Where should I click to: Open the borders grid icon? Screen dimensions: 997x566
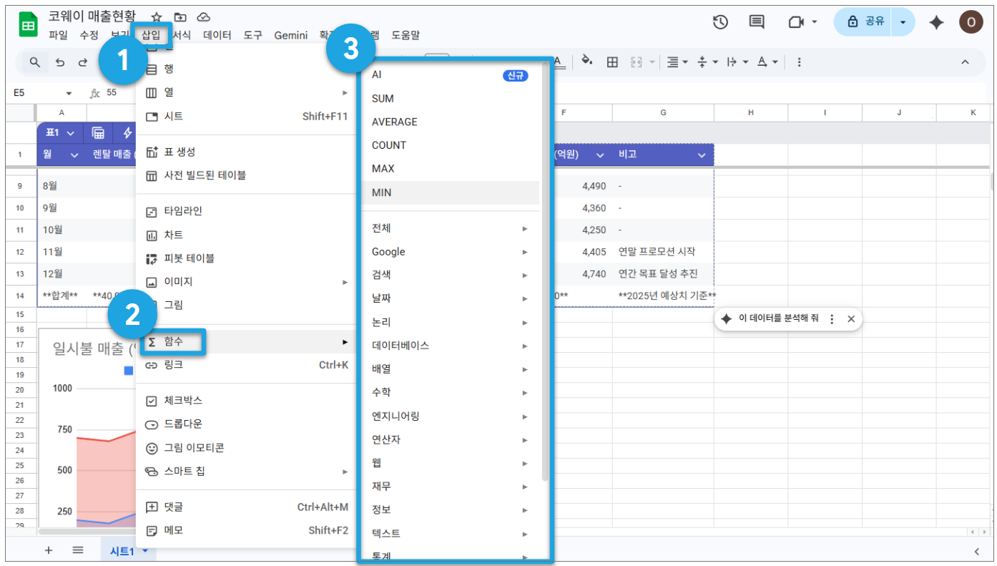click(612, 62)
